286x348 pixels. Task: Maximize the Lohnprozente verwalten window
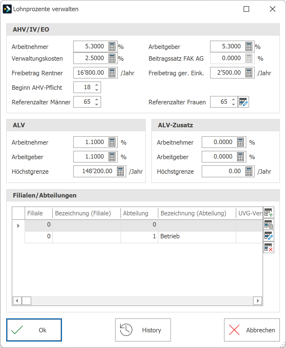246,9
